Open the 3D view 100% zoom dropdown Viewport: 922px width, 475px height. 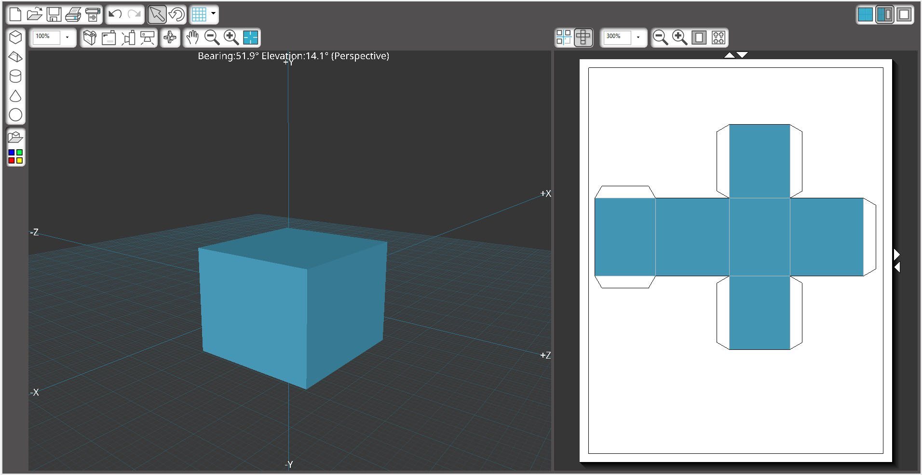tap(67, 38)
